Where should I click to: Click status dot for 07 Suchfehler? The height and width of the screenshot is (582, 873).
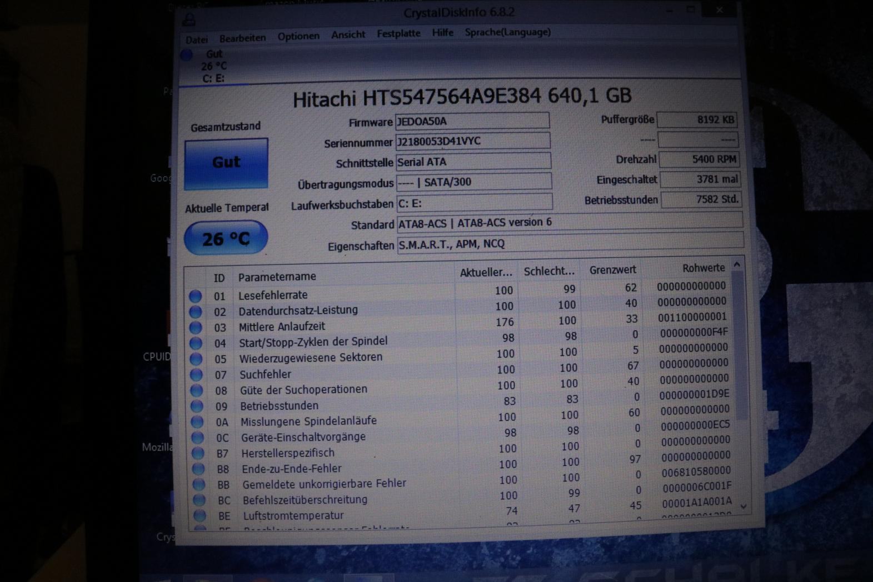197,375
